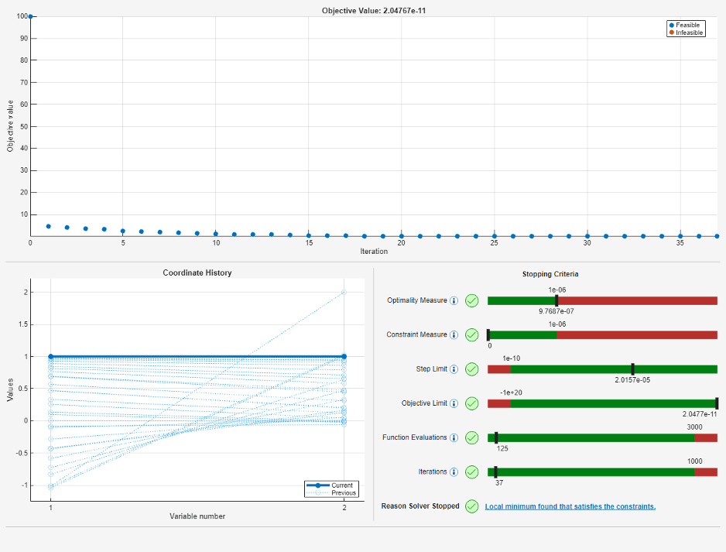Click the previous point at value 2
Viewport: 726px width, 552px height.
[x=344, y=292]
